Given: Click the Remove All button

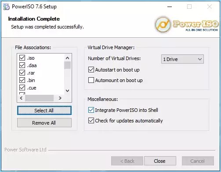Looking at the screenshot, I should click(44, 123).
